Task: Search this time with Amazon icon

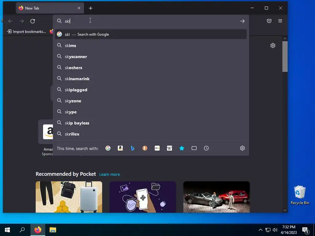Action: point(120,148)
